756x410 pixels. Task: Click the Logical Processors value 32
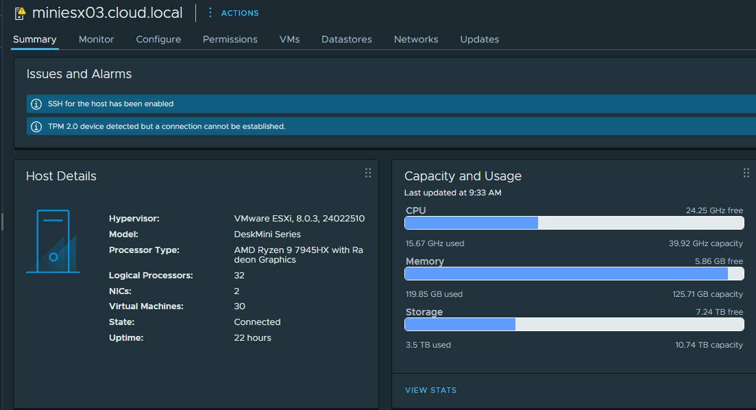(x=239, y=276)
